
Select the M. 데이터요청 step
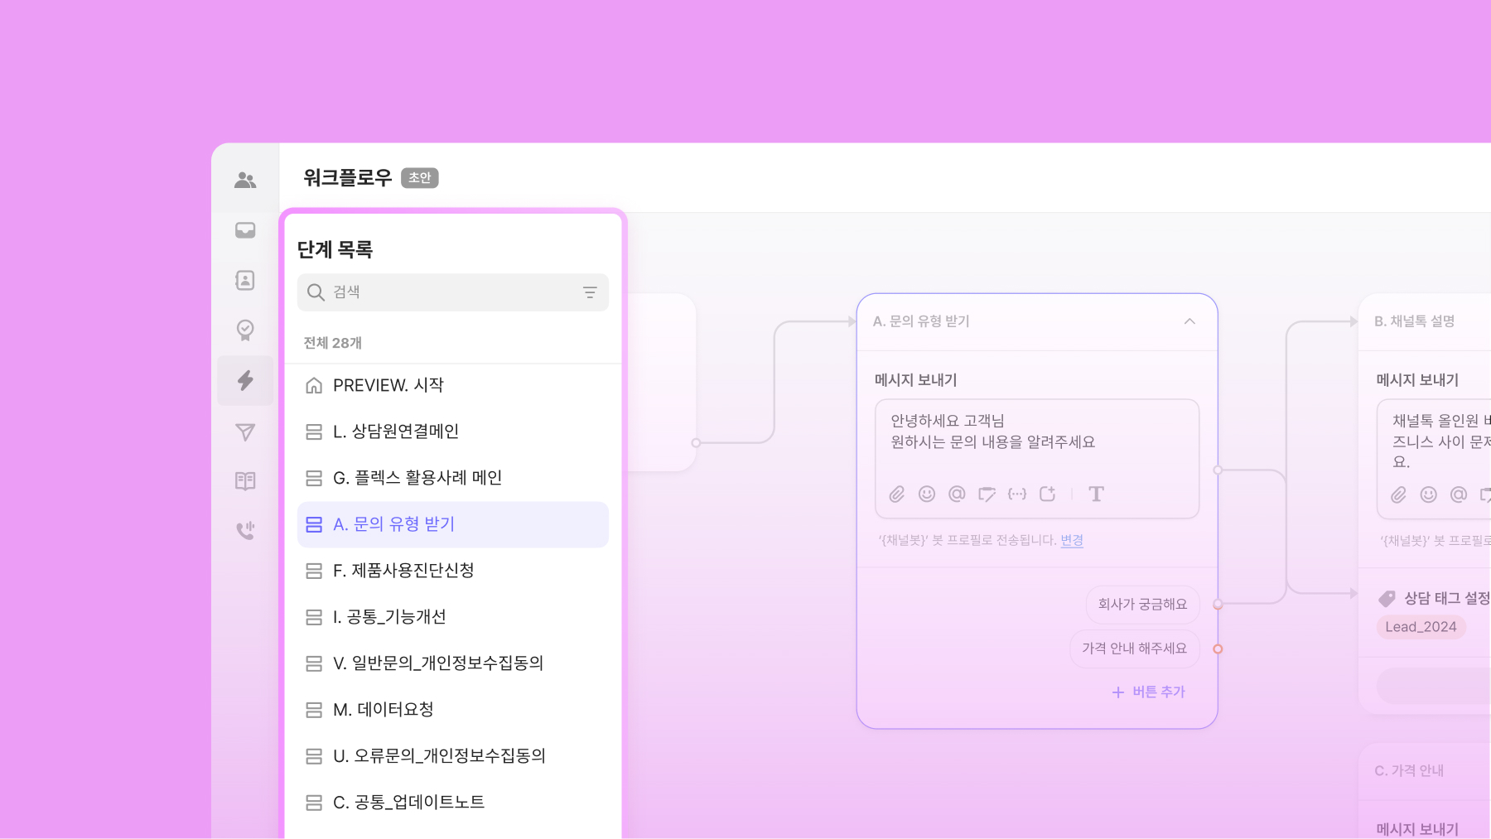(x=452, y=710)
